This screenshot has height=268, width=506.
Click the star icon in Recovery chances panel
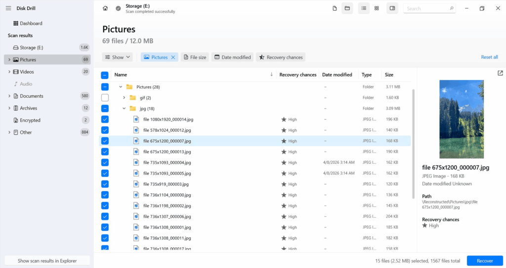tap(424, 226)
